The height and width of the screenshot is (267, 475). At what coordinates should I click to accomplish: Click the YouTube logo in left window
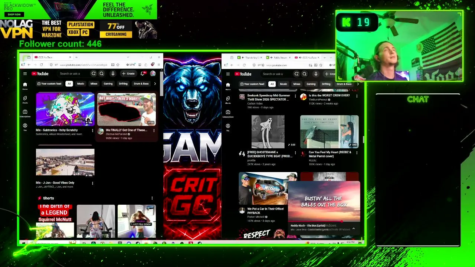40,74
